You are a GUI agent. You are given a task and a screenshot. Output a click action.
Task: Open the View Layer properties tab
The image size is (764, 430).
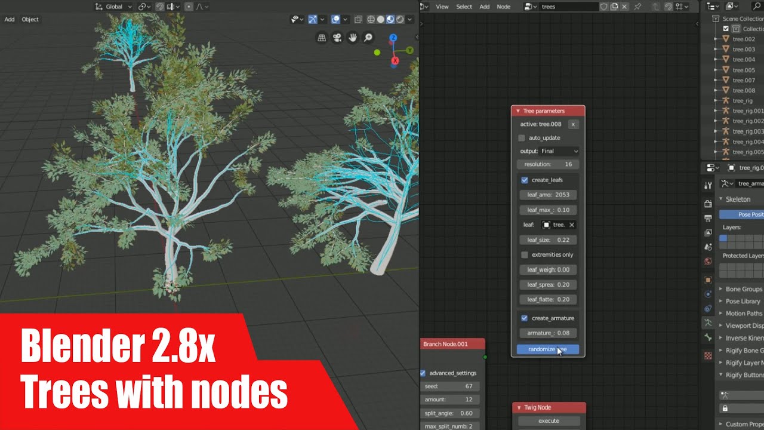(708, 232)
